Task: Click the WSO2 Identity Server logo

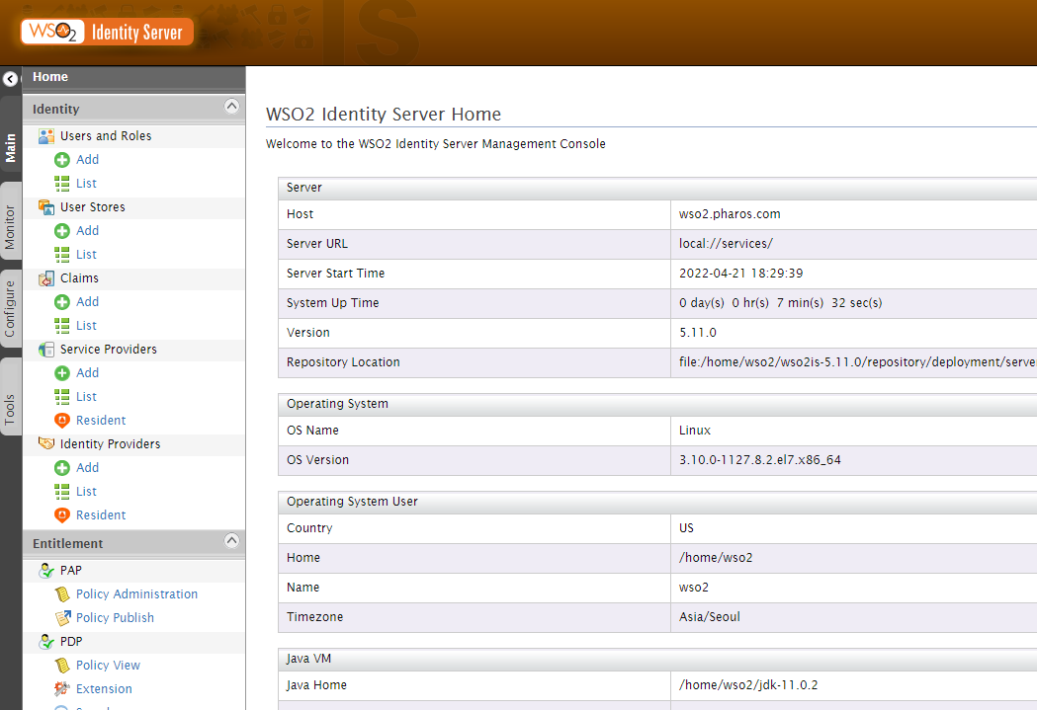Action: [x=107, y=32]
